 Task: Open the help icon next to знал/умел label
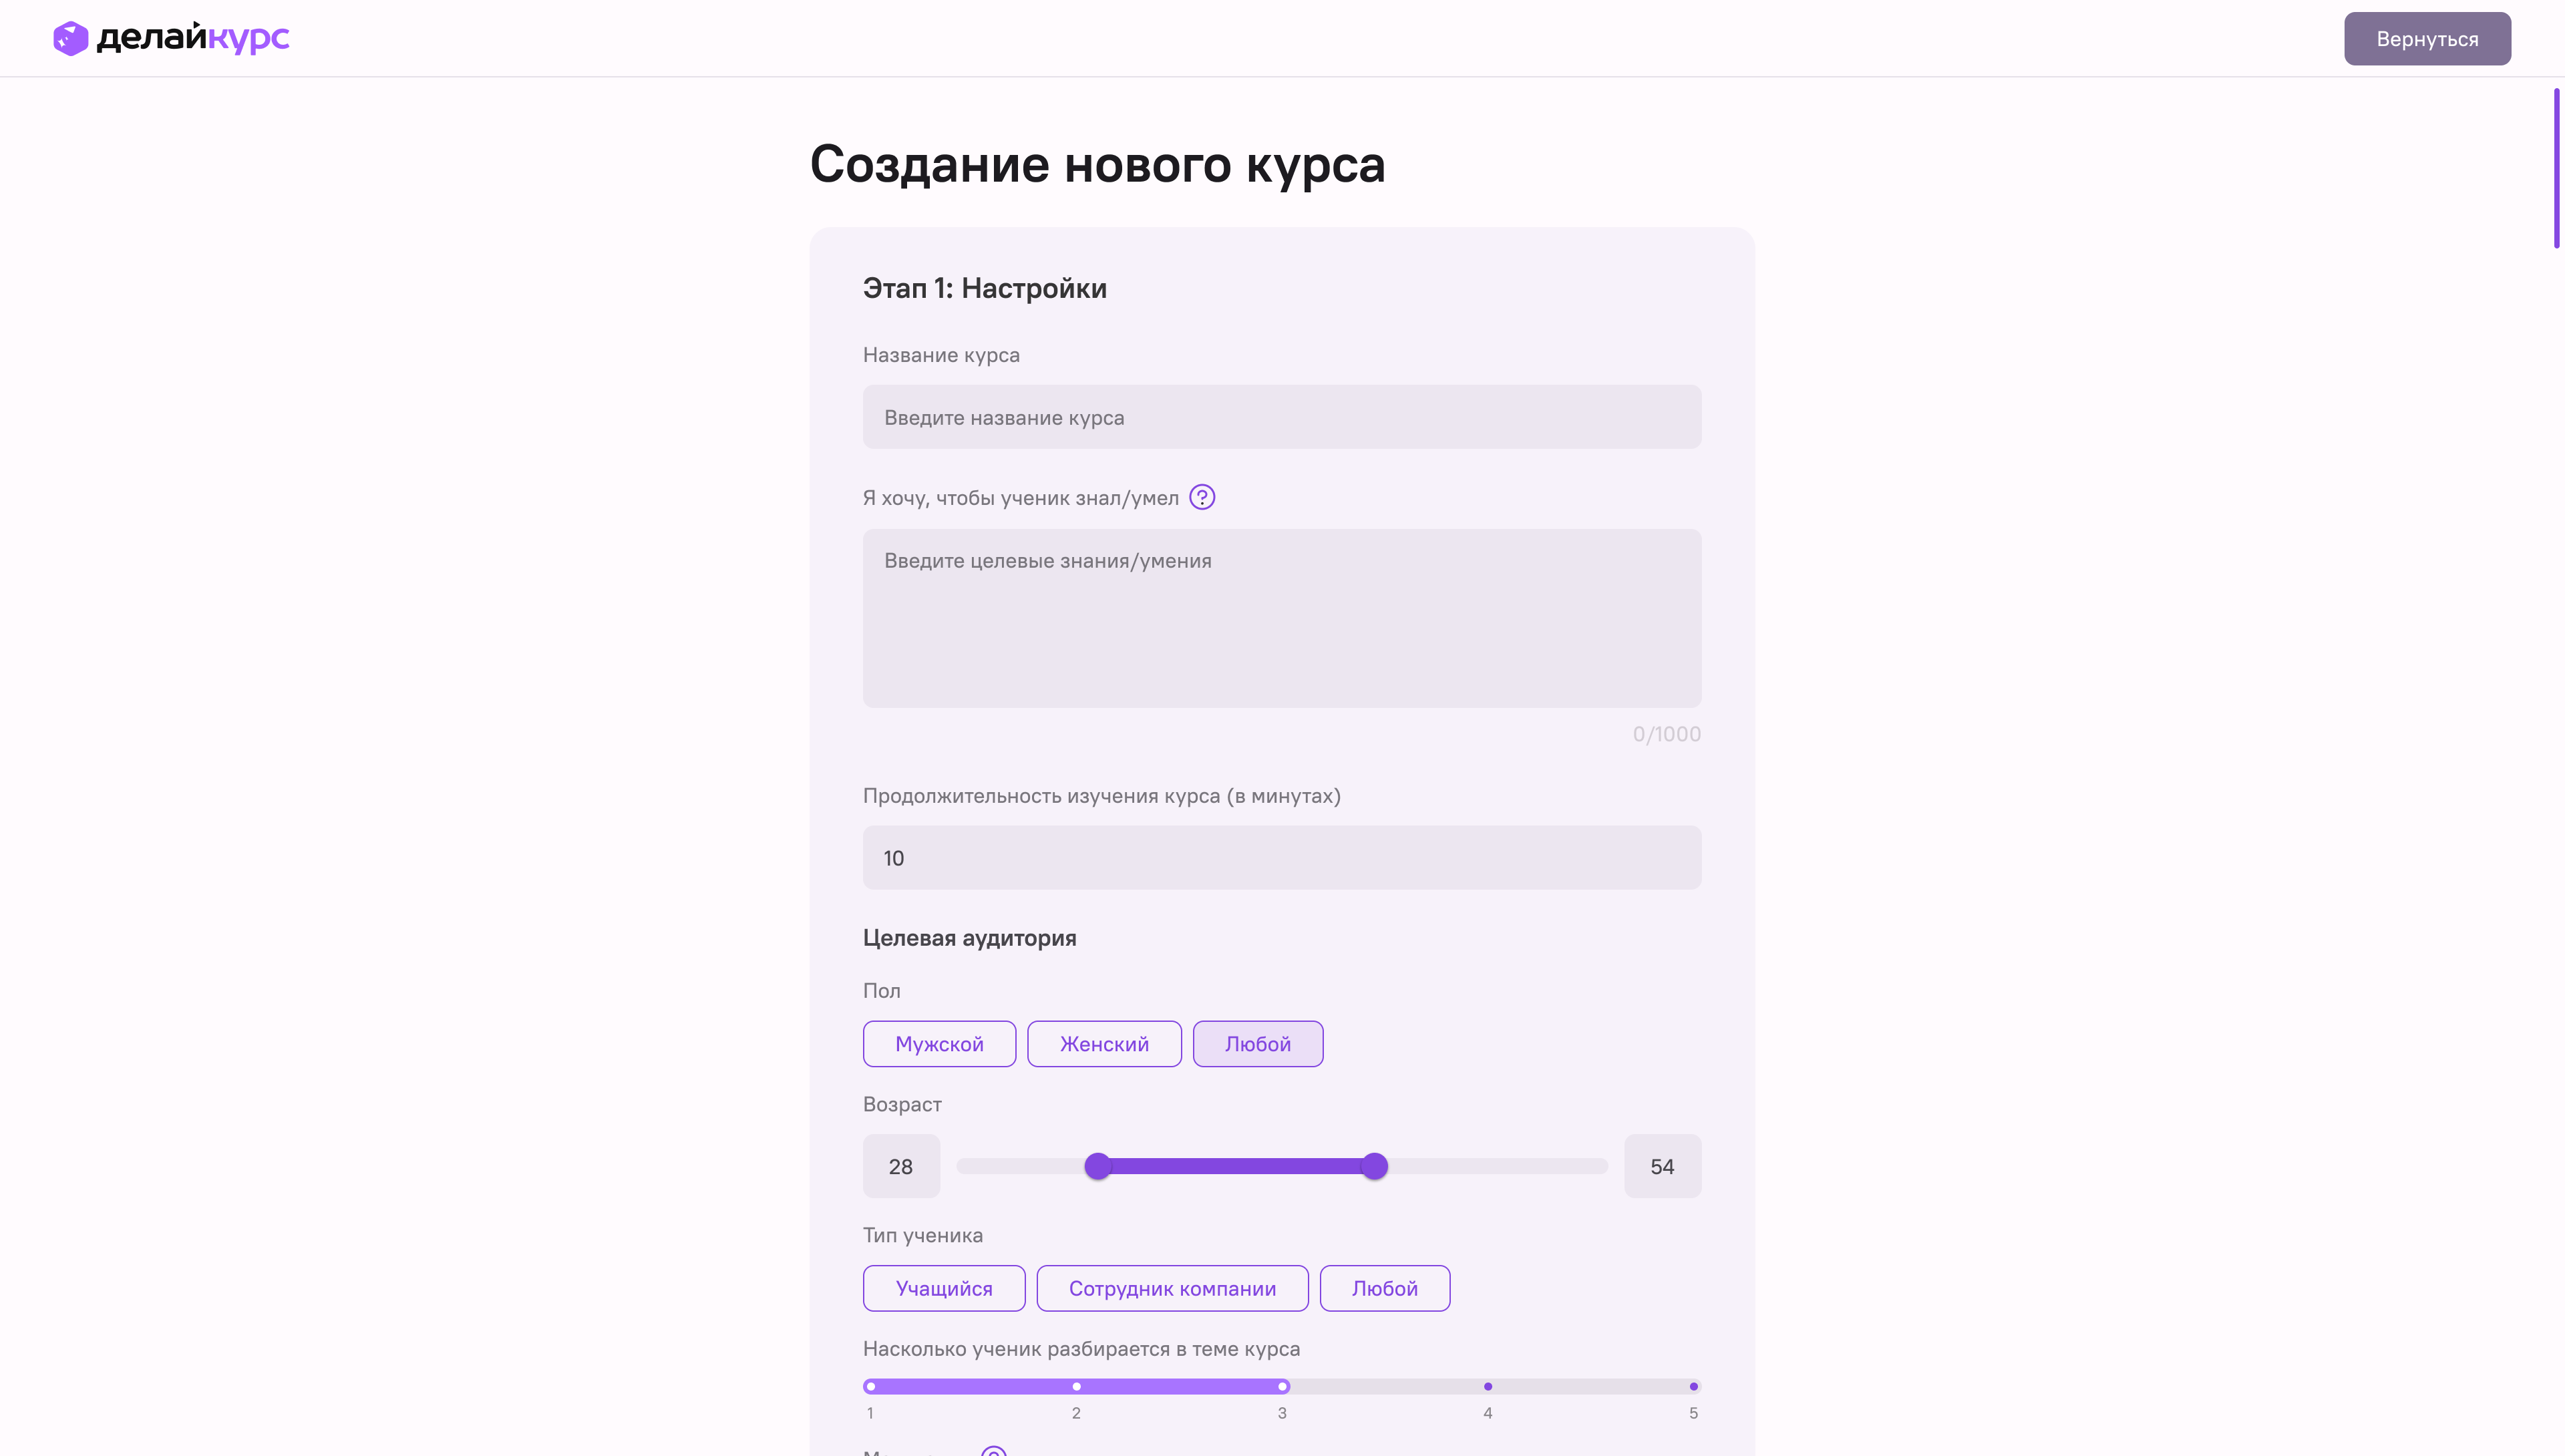coord(1203,497)
